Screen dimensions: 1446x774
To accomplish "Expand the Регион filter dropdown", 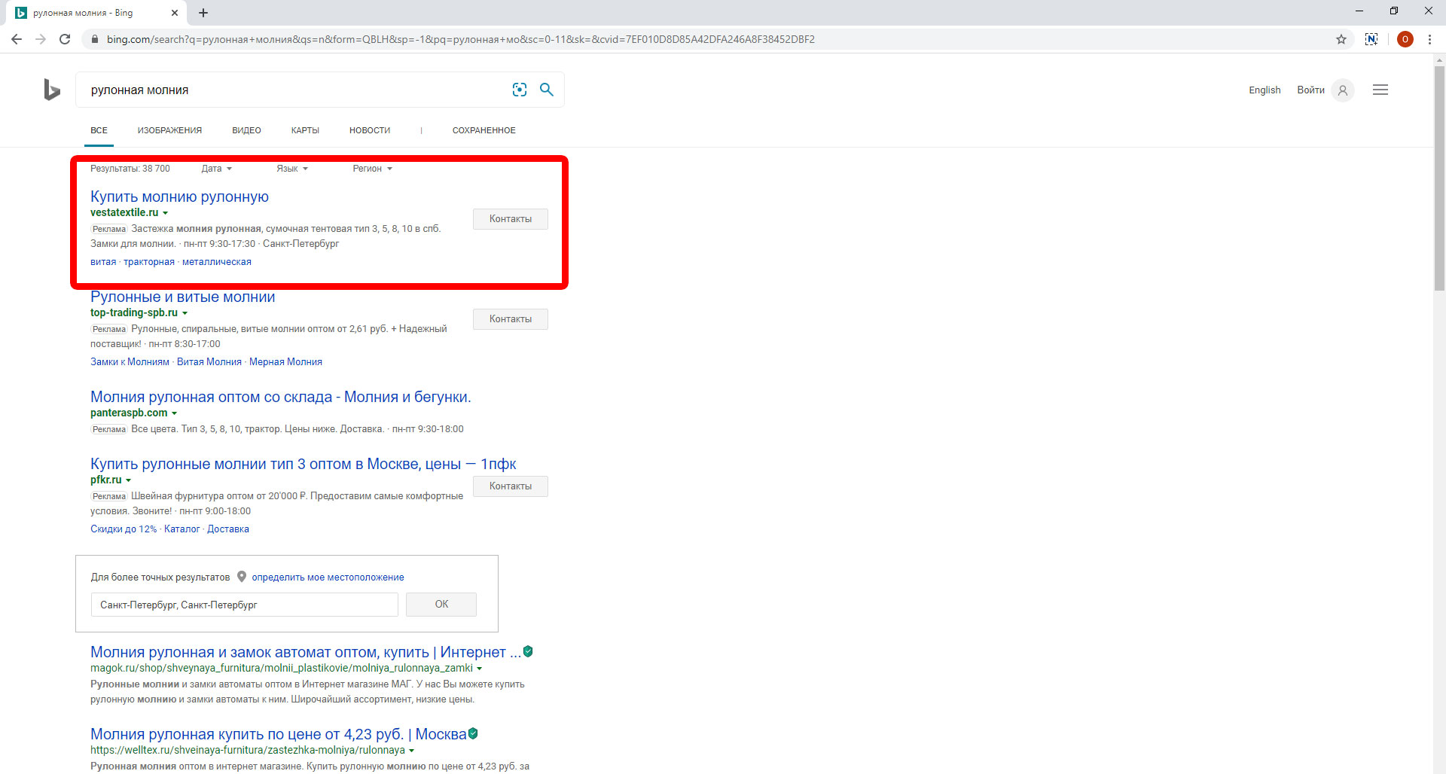I will (x=373, y=169).
